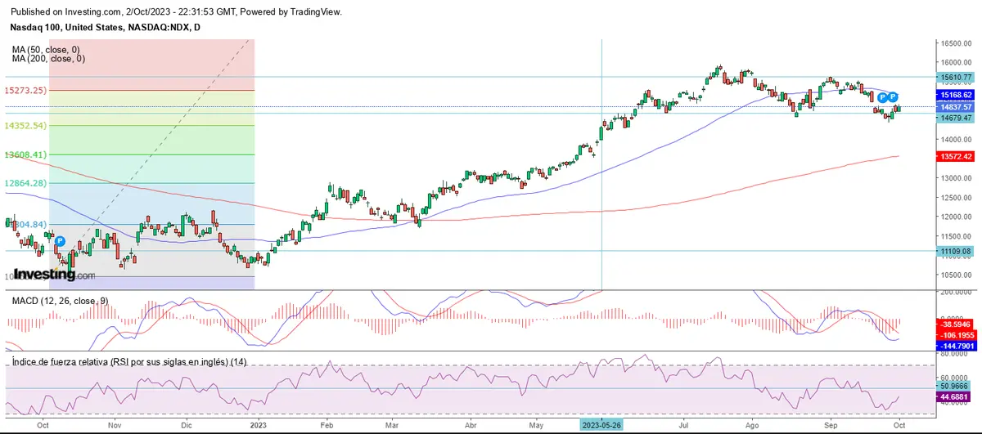Click the blue 15168.62 MA50 value label

(956, 95)
